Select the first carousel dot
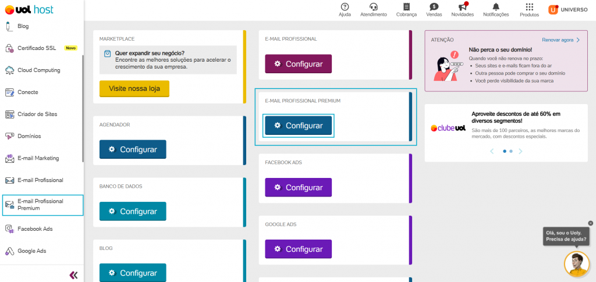 pyautogui.click(x=505, y=151)
